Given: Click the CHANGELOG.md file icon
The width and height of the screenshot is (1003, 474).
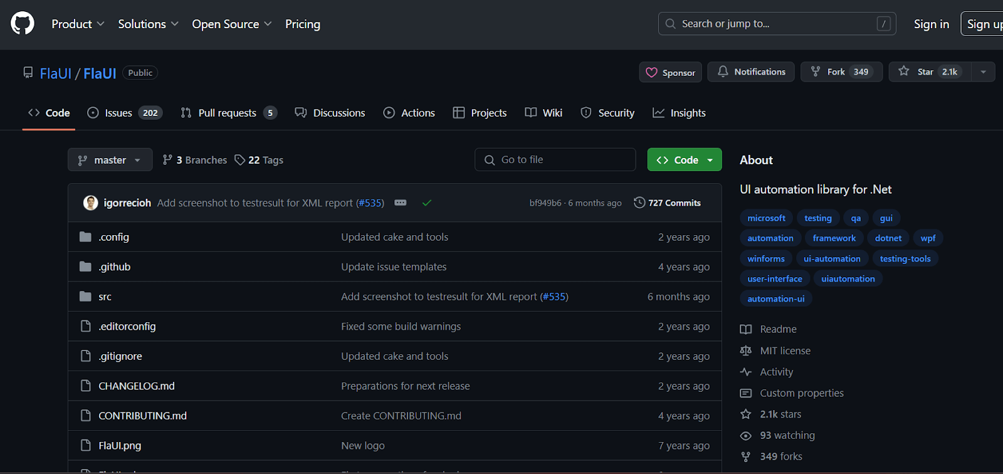Looking at the screenshot, I should [86, 386].
